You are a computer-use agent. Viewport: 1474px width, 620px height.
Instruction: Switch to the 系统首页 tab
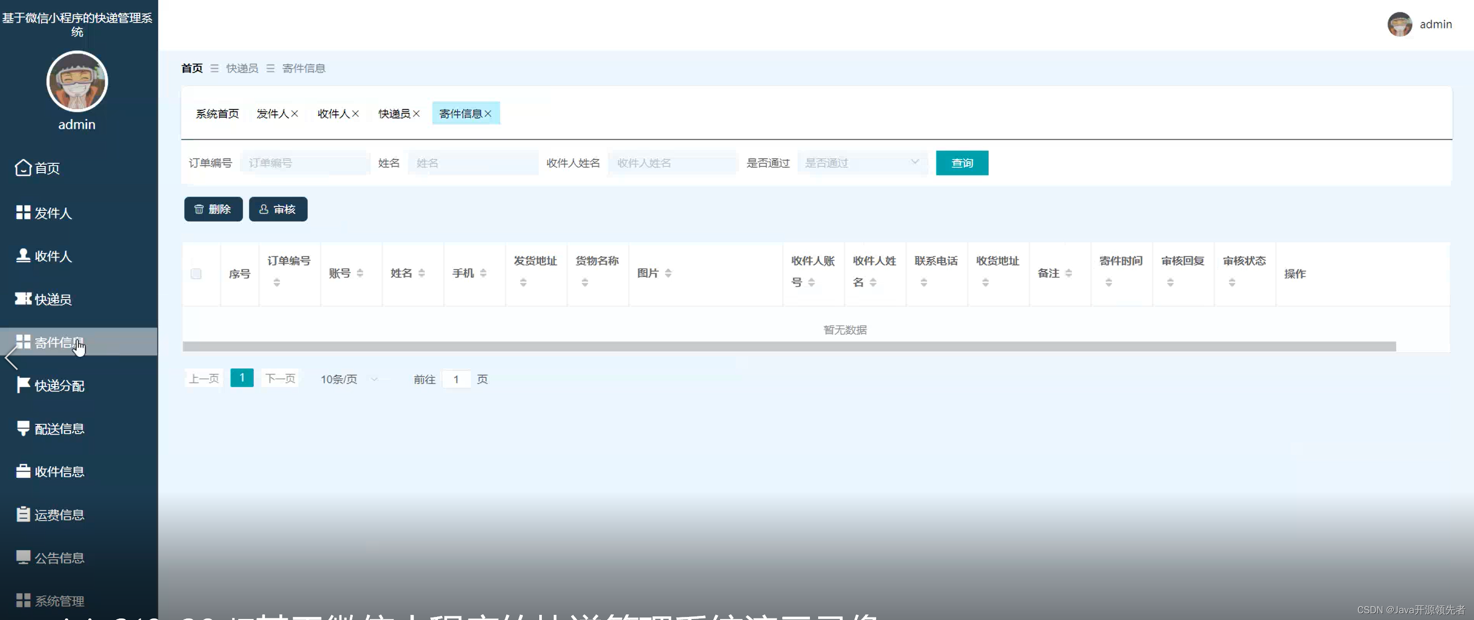click(x=217, y=114)
